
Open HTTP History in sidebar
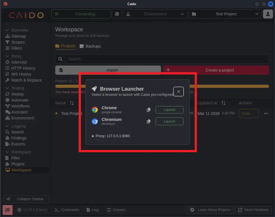(23, 68)
